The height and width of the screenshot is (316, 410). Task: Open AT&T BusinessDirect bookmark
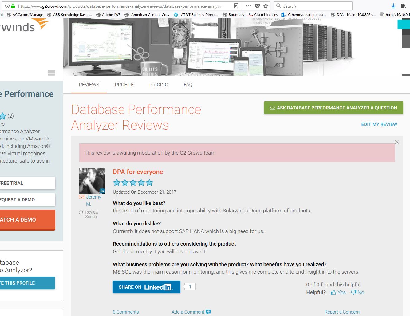tap(195, 14)
